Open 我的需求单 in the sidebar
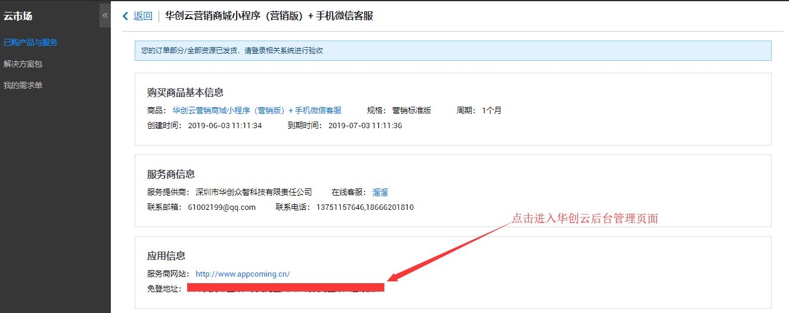The height and width of the screenshot is (313, 789). 23,85
